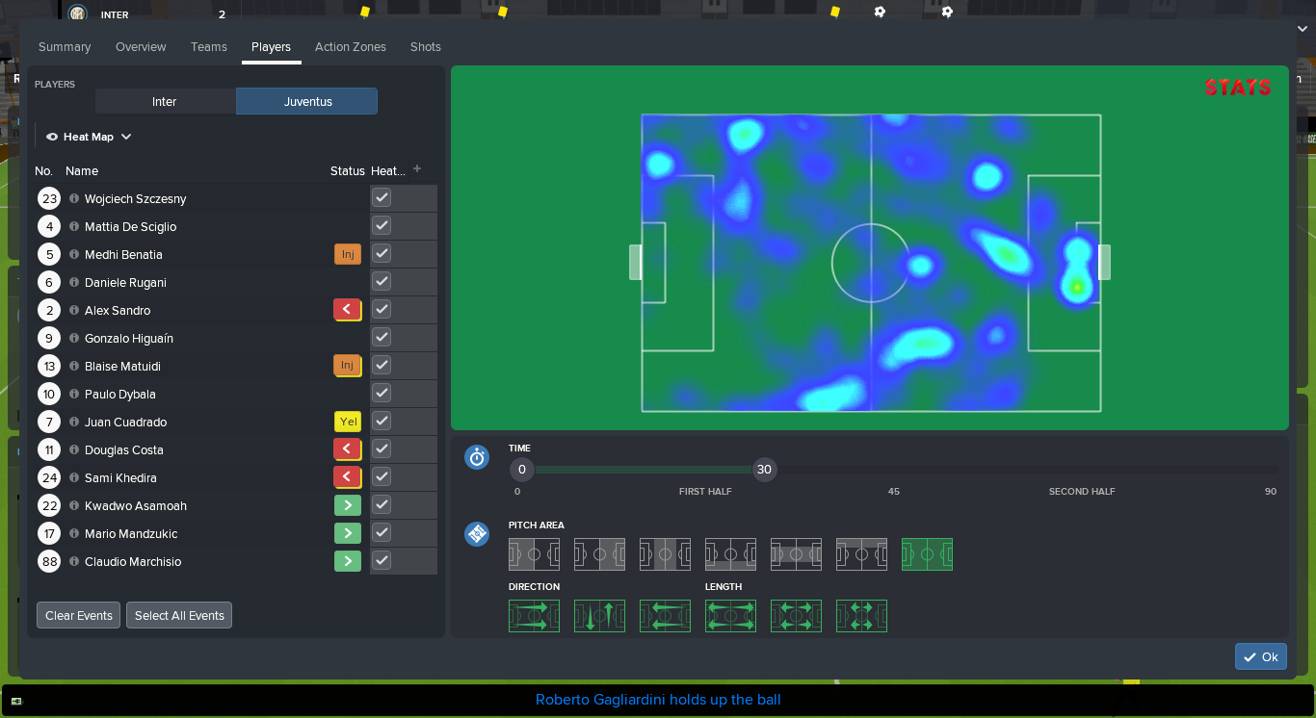This screenshot has width=1316, height=718.
Task: Disable the heat map checkbox for Gonzalo Higuaín
Action: (381, 337)
